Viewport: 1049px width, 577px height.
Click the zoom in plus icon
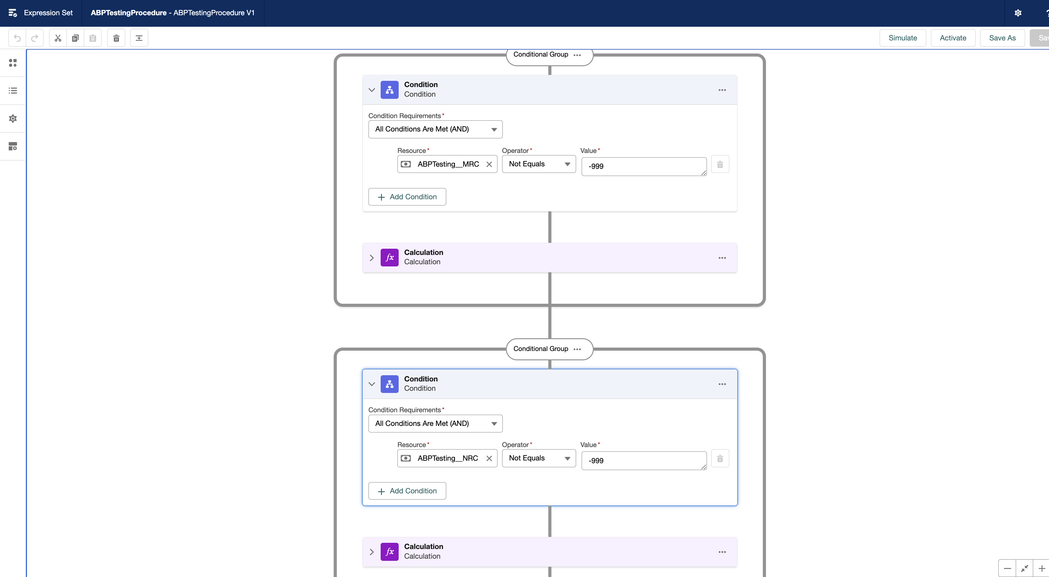[1041, 568]
